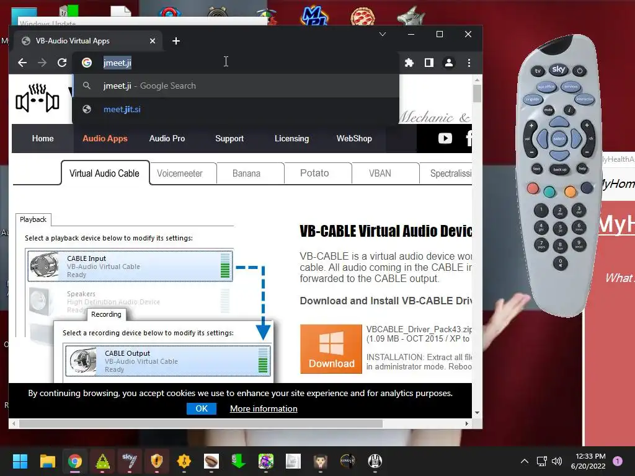The height and width of the screenshot is (476, 635).
Task: Open the Audio Apps menu
Action: (x=105, y=138)
